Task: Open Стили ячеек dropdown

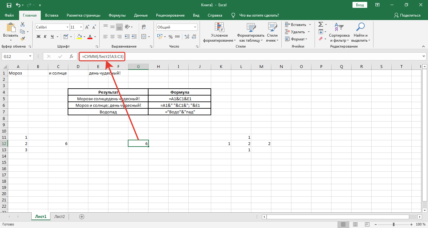Action: [273, 32]
